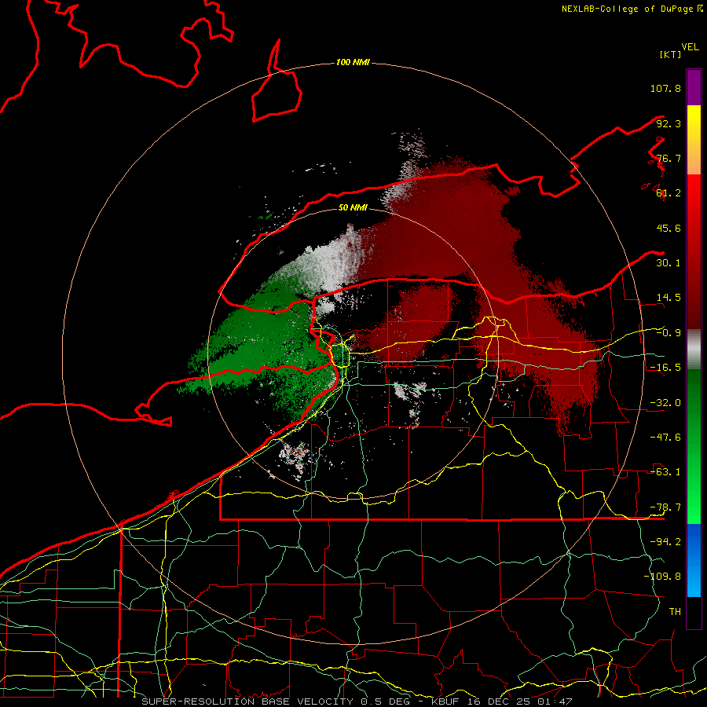Click the 30.1 legend value
This screenshot has width=707, height=707.
[669, 263]
